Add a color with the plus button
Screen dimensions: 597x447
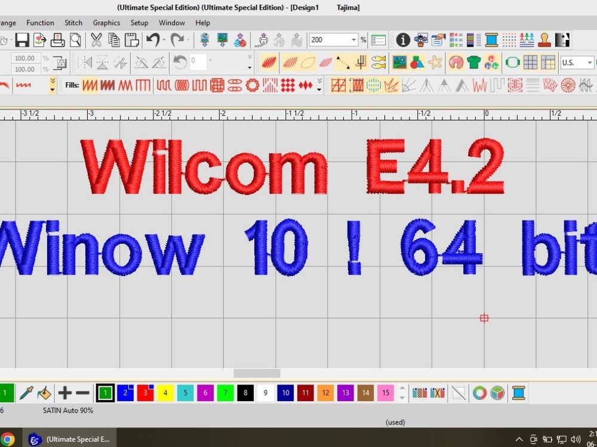point(64,393)
